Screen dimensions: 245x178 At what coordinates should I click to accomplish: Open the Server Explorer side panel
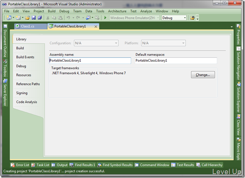pos(5,92)
